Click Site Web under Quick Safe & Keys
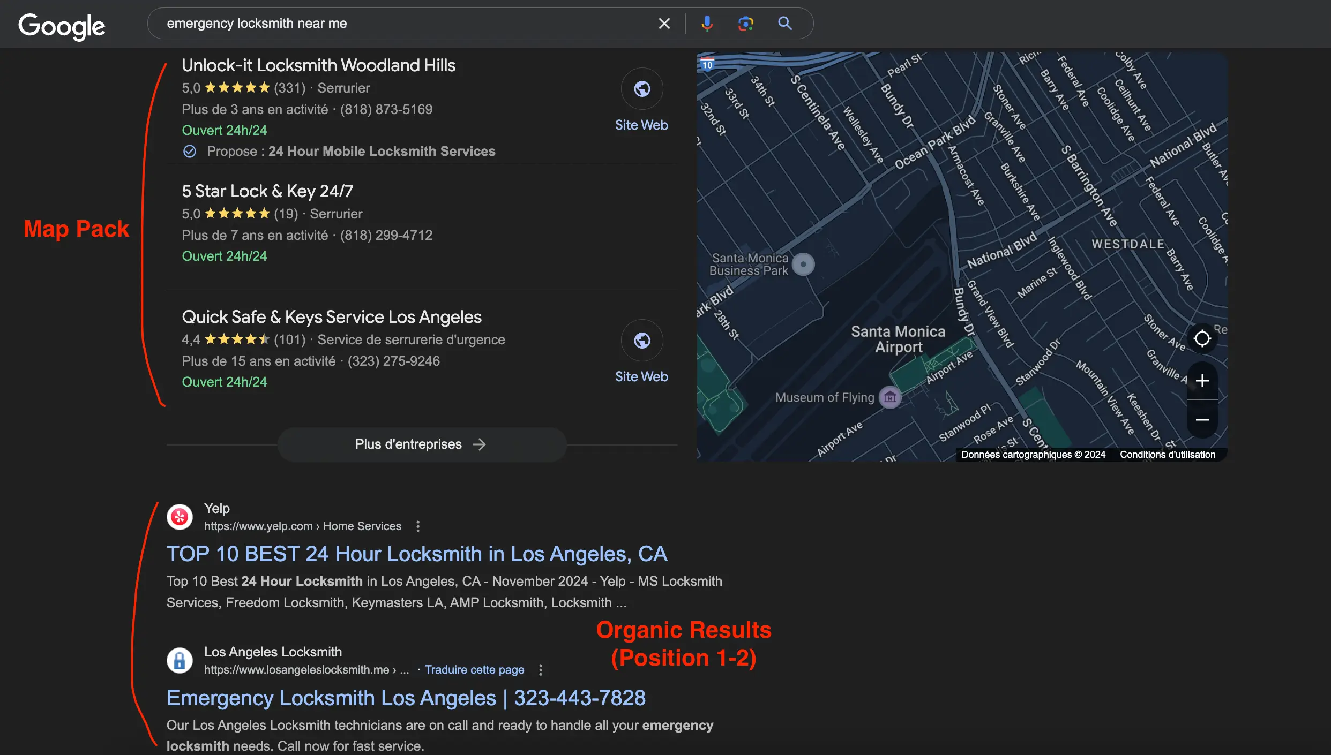The height and width of the screenshot is (755, 1331). (x=641, y=376)
